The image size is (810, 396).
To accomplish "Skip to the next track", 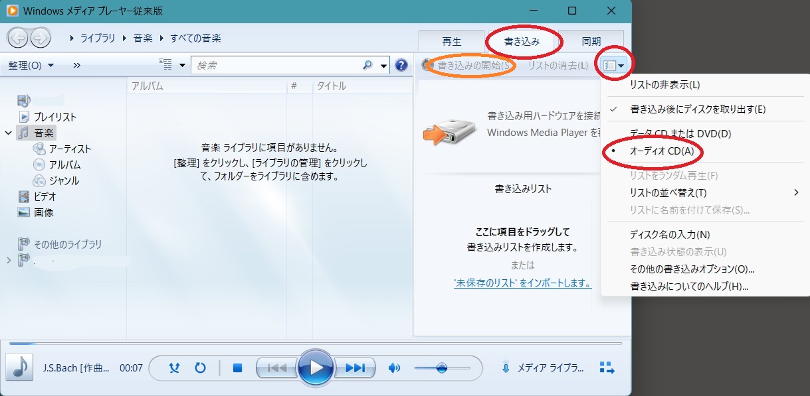I will tap(355, 367).
